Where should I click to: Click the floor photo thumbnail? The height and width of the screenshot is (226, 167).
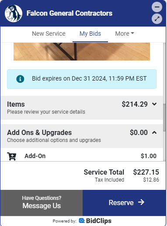click(82, 51)
